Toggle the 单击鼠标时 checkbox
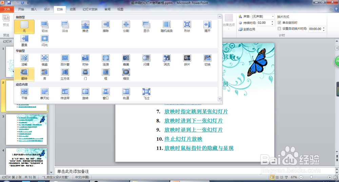The height and width of the screenshot is (182, 339). pos(279,23)
